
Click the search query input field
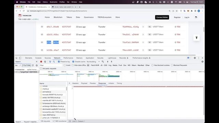point(26,65)
